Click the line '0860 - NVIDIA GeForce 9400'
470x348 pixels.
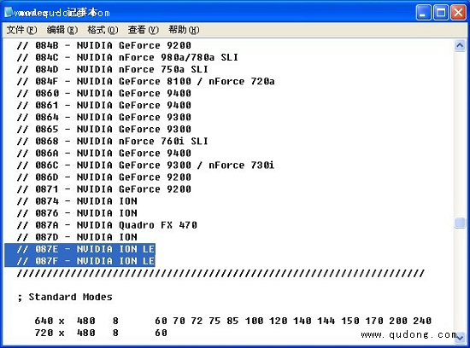coord(103,93)
